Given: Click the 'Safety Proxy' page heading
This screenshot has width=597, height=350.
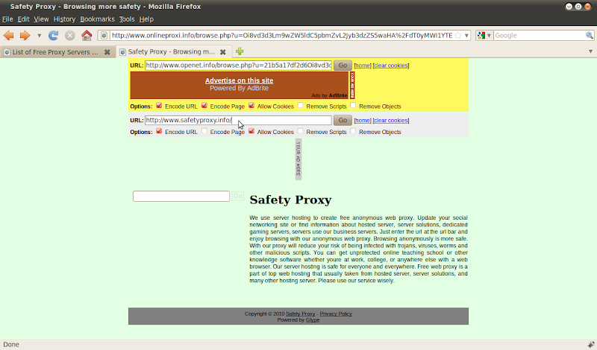Looking at the screenshot, I should tap(290, 200).
